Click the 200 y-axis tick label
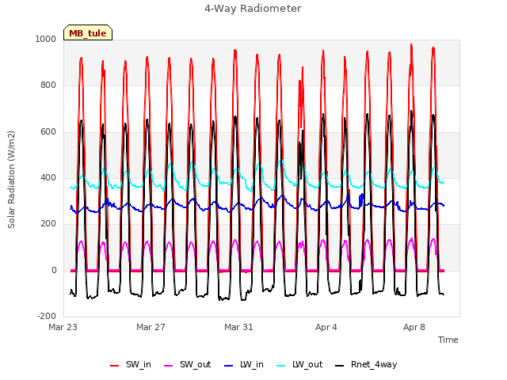The height and width of the screenshot is (380, 507). coord(48,223)
